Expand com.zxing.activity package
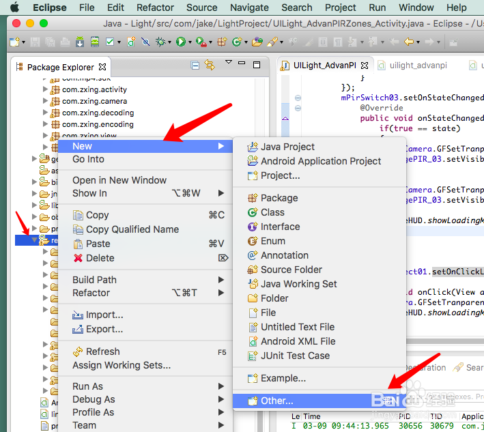Viewport: 484px width, 432px height. [45, 89]
